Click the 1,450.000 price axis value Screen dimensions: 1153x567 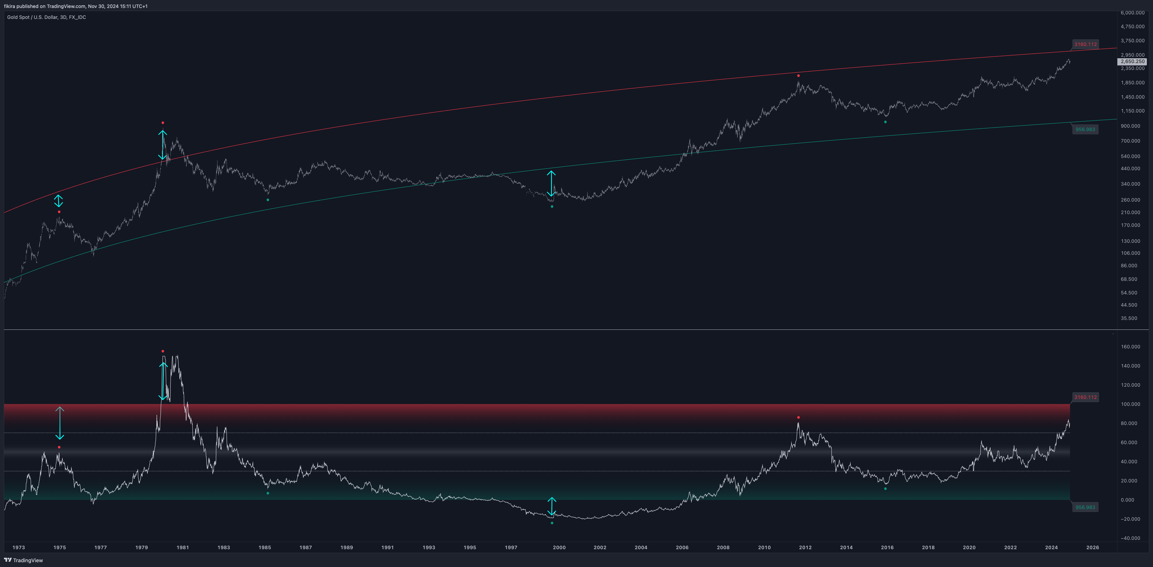tap(1133, 97)
